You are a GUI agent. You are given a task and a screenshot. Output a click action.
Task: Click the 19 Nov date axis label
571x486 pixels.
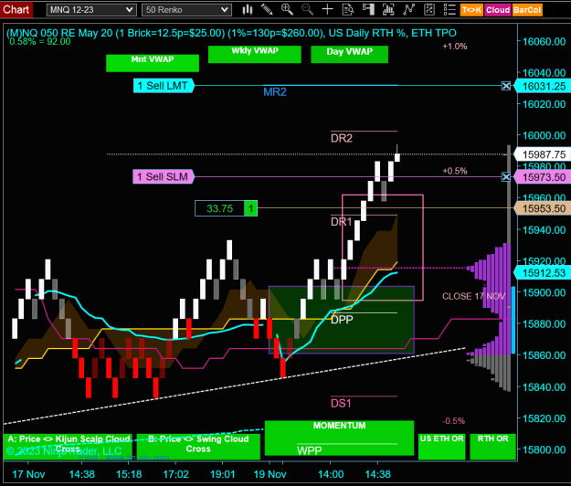click(x=270, y=474)
